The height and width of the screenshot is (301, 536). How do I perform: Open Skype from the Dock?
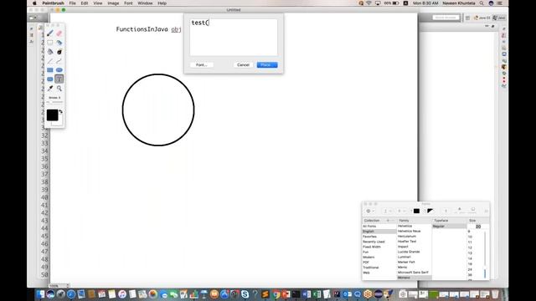point(245,293)
